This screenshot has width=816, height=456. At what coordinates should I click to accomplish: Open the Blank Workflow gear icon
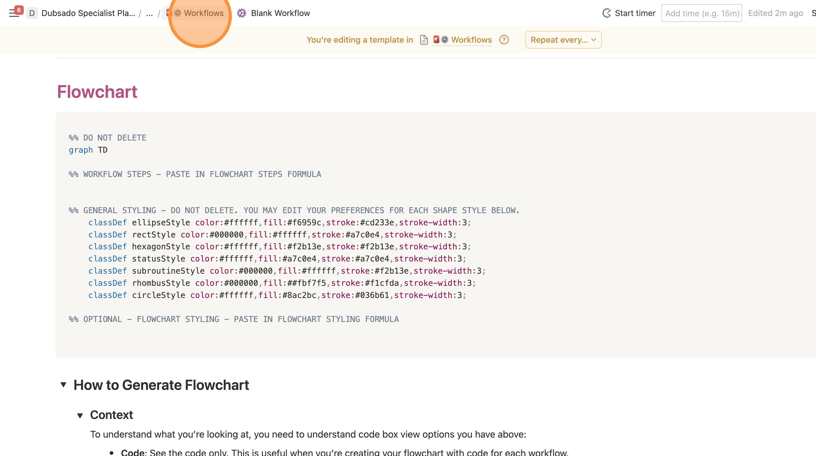pos(242,13)
